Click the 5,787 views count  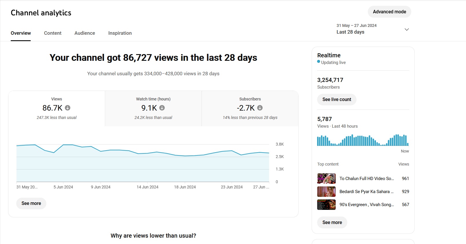tap(324, 119)
